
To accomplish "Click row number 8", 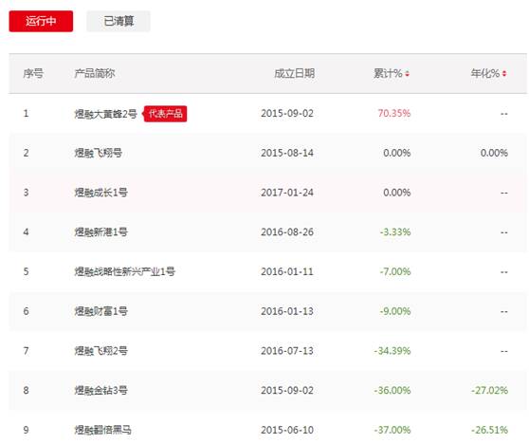I will (26, 391).
